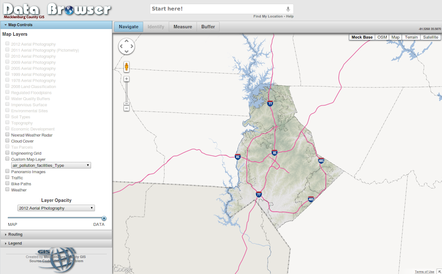Viewport: 442px width, 274px height.
Task: Toggle the Soil Types checkbox
Action: [7, 116]
